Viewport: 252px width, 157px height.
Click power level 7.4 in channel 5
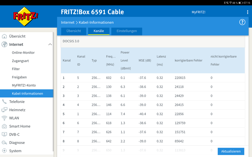[x=123, y=114]
